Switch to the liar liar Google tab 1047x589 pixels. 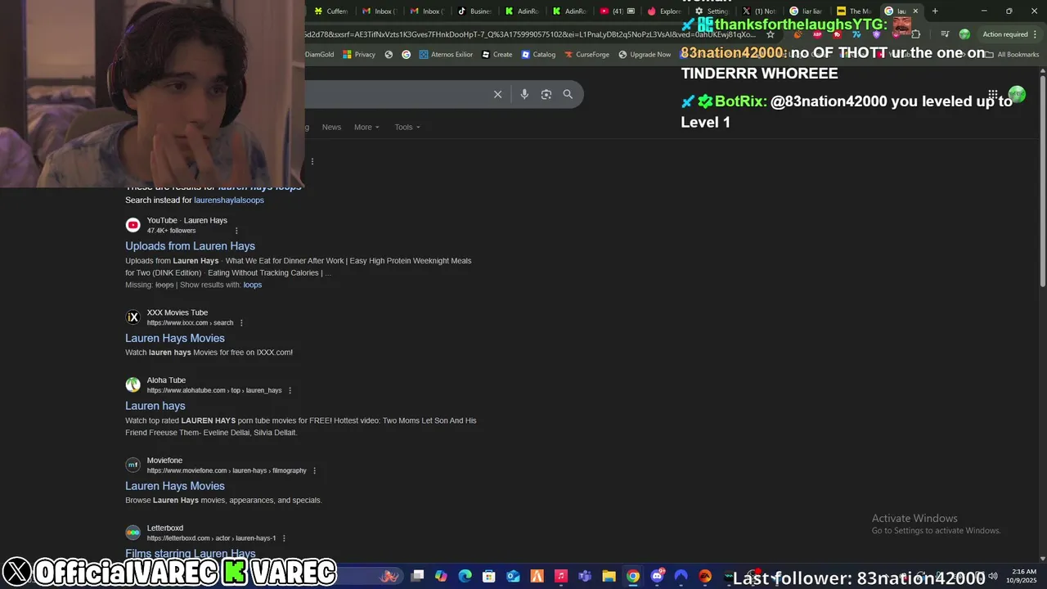tap(807, 11)
